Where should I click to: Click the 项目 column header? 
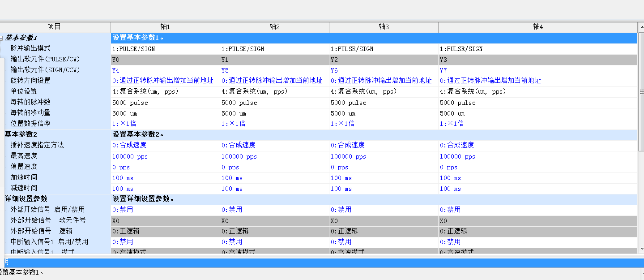[55, 27]
